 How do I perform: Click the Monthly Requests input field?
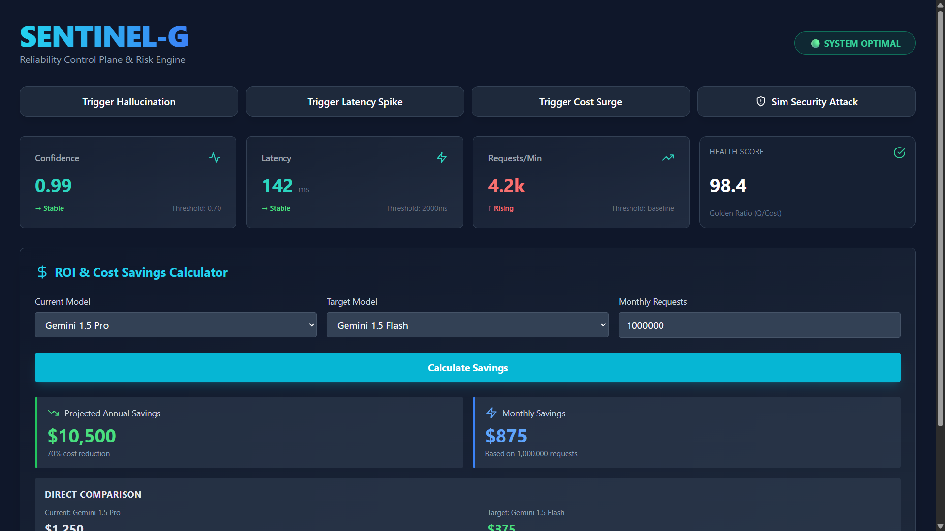(759, 325)
